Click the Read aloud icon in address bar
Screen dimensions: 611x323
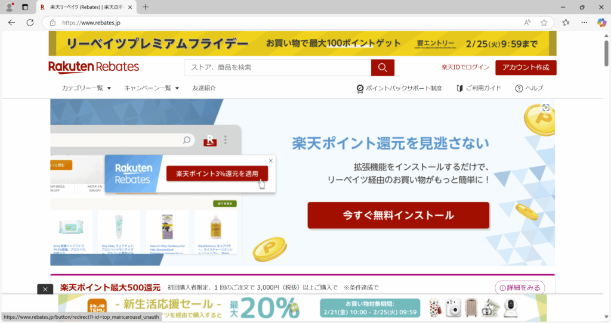click(527, 23)
